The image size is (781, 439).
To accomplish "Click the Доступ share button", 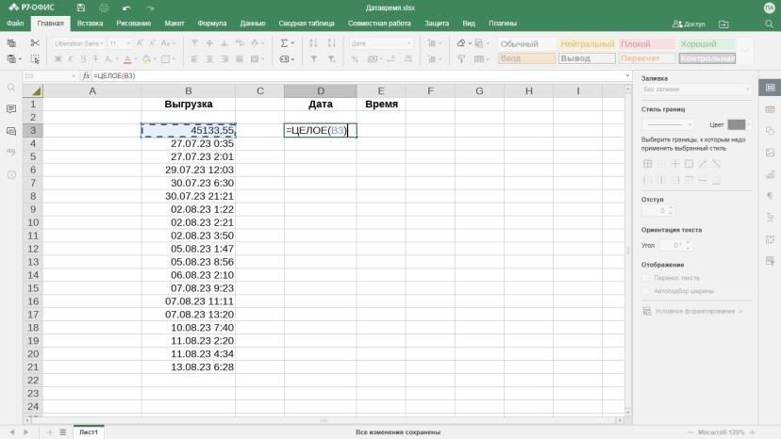I will [689, 24].
